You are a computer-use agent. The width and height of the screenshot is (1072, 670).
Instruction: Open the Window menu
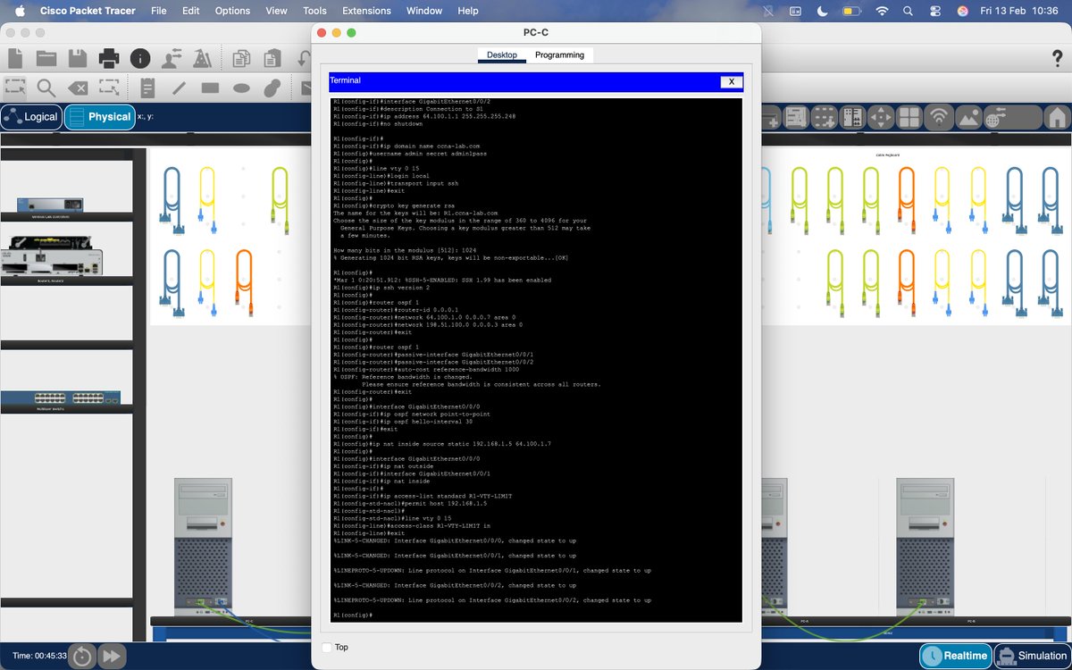[x=424, y=11]
